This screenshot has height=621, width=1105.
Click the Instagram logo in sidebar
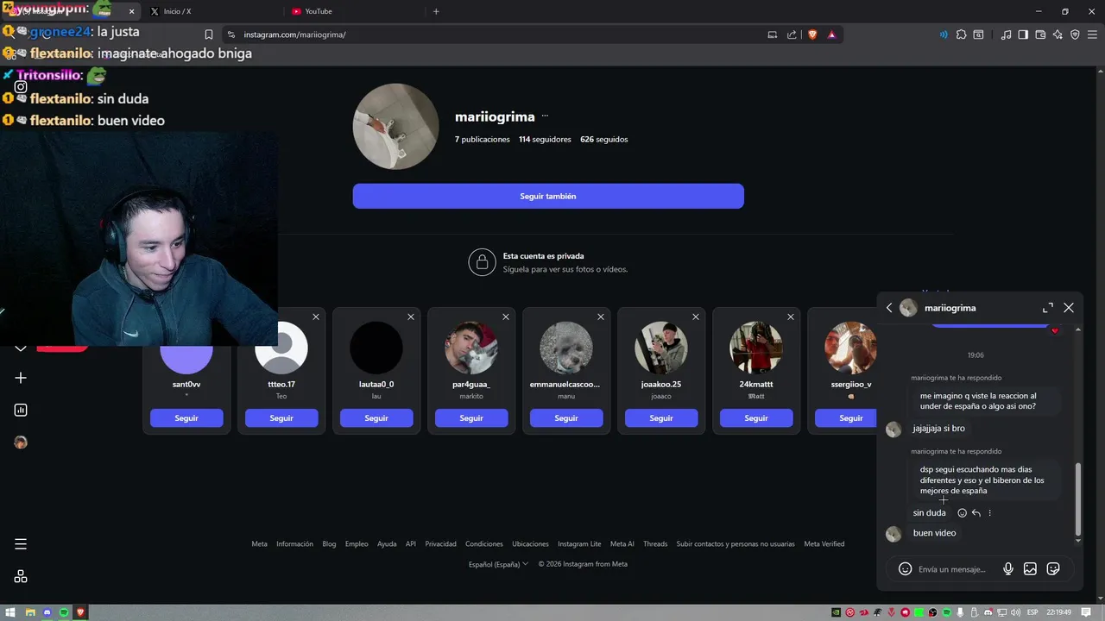[21, 86]
